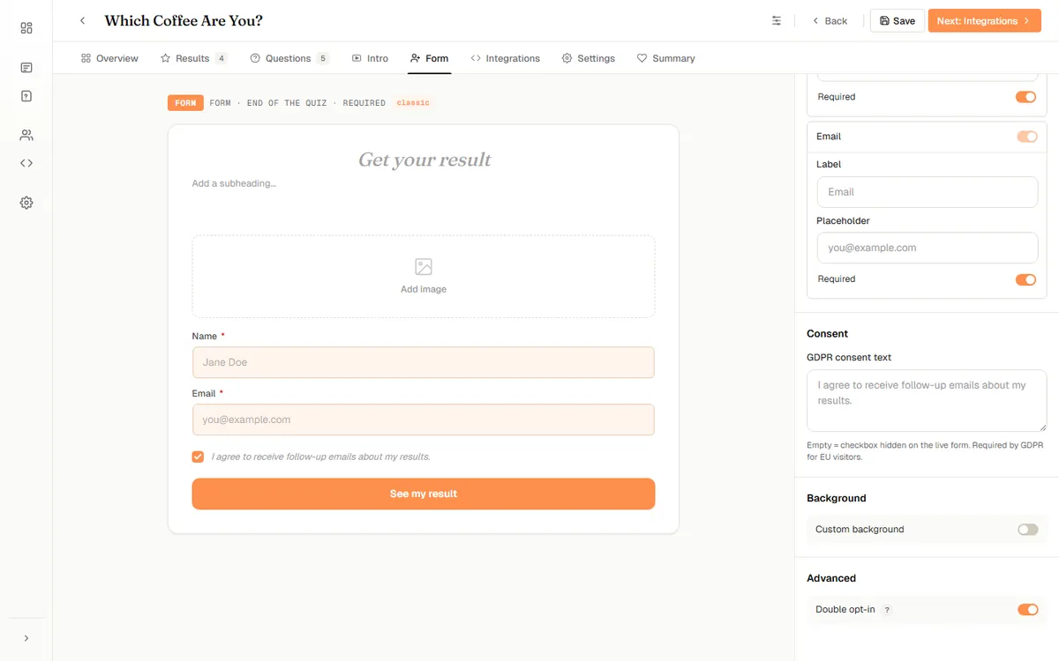Click the See my result button
Screen dimensions: 1059x661
tap(424, 494)
